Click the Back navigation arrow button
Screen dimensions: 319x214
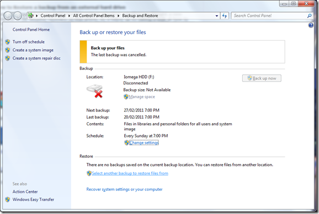click(x=8, y=15)
